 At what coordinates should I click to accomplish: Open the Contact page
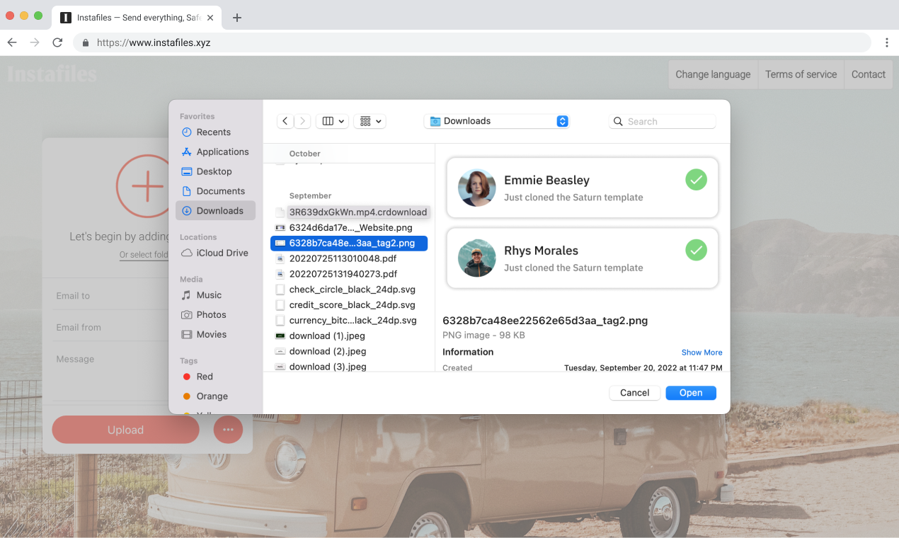869,74
